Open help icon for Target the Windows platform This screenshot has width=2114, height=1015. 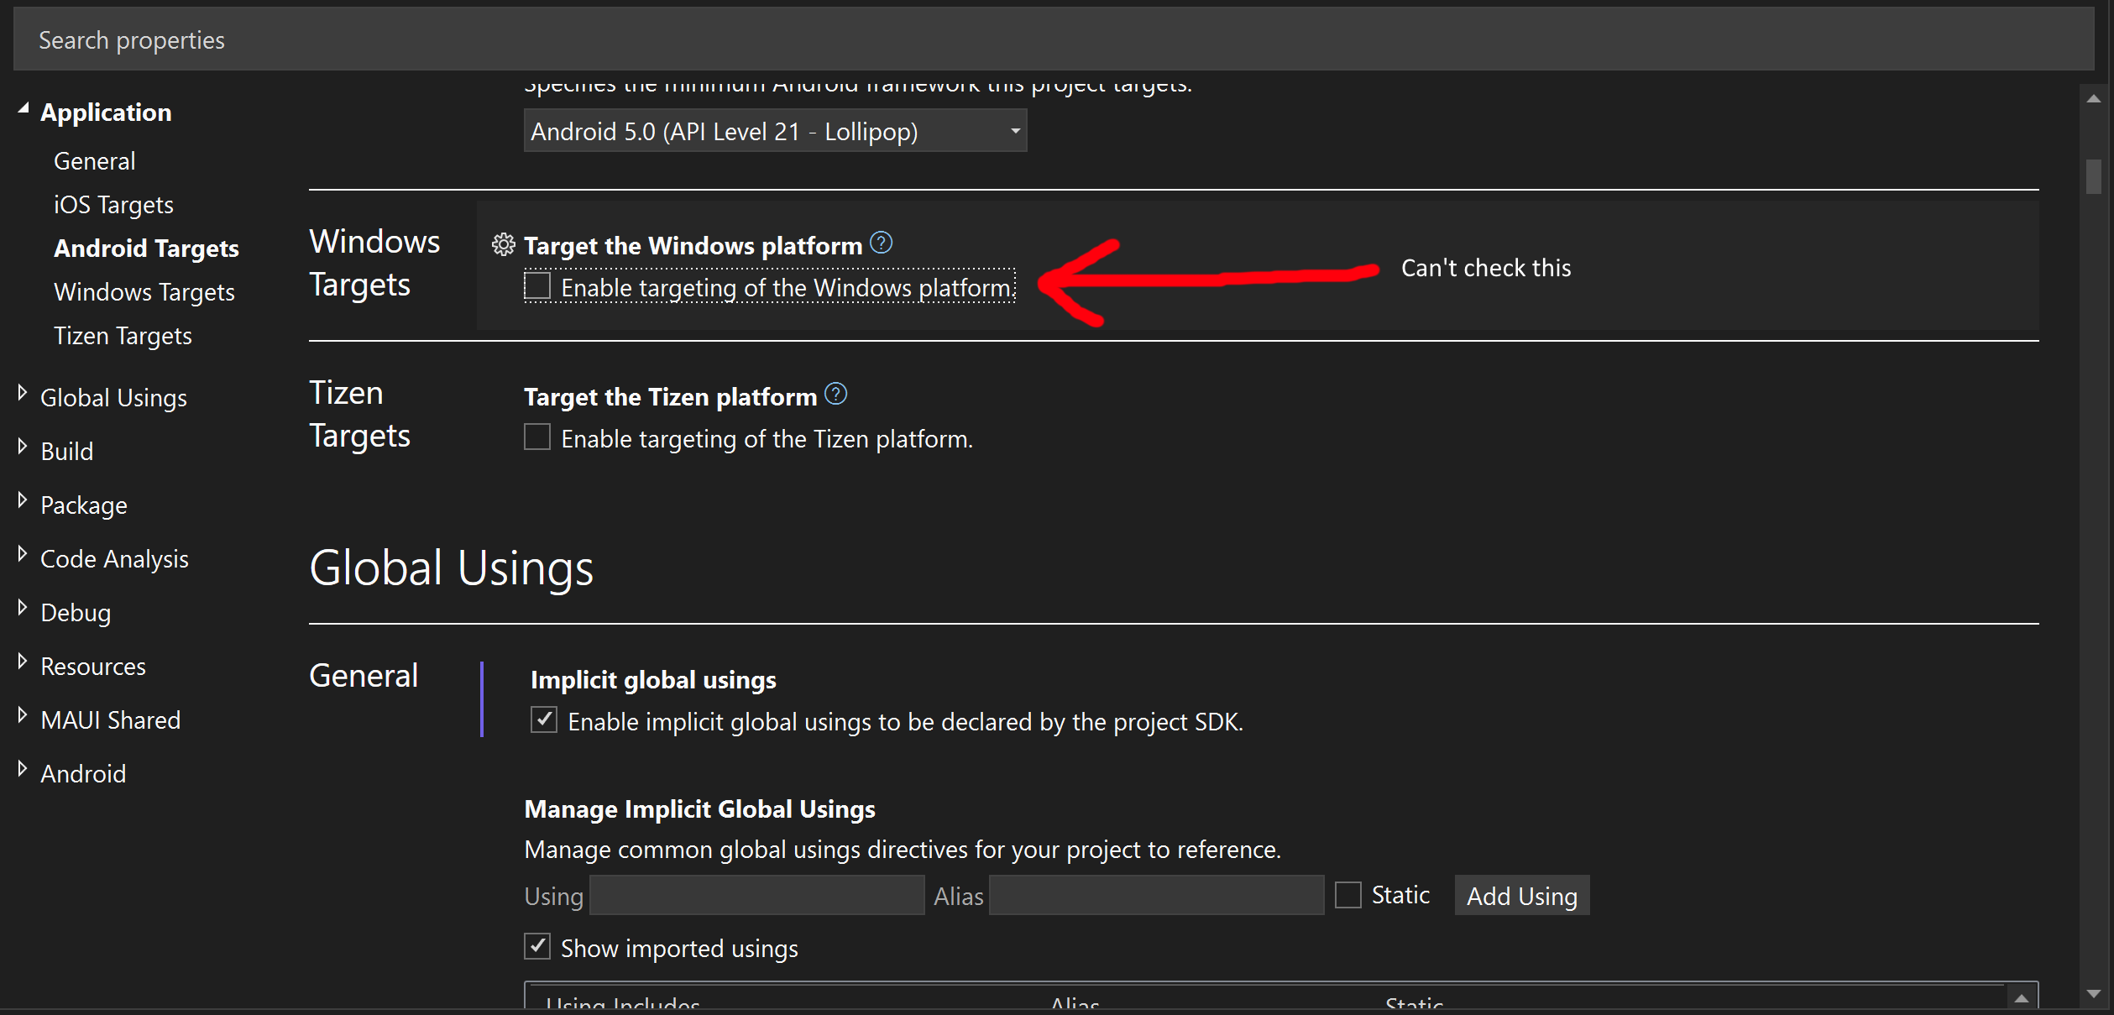(881, 243)
